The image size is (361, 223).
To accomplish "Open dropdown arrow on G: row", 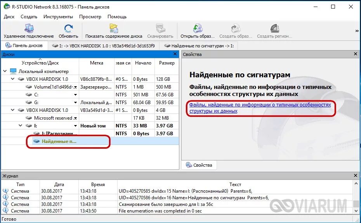I will (75, 103).
